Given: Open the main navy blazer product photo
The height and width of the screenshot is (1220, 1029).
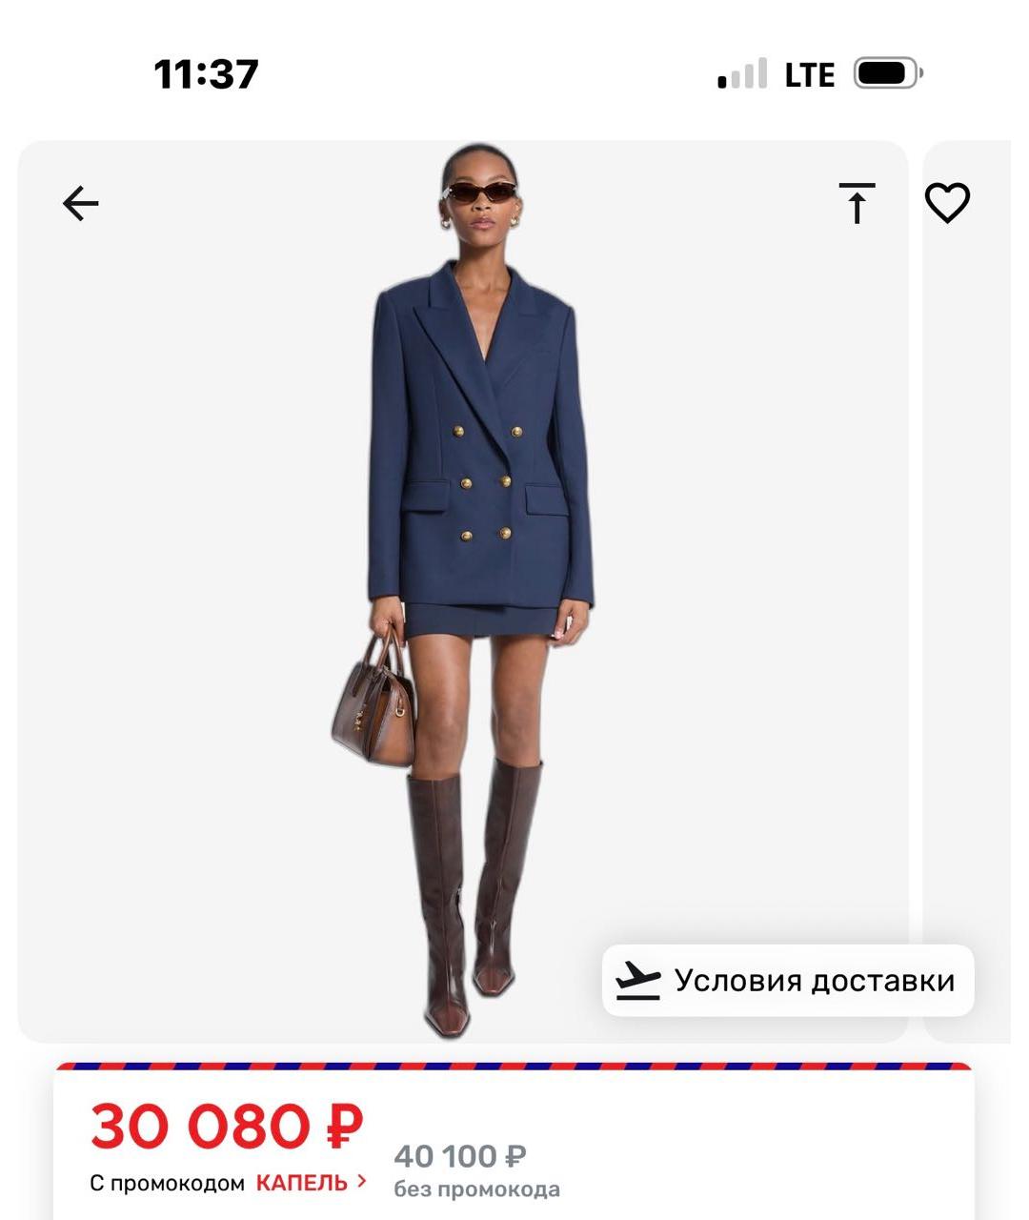Looking at the screenshot, I should coord(463,591).
